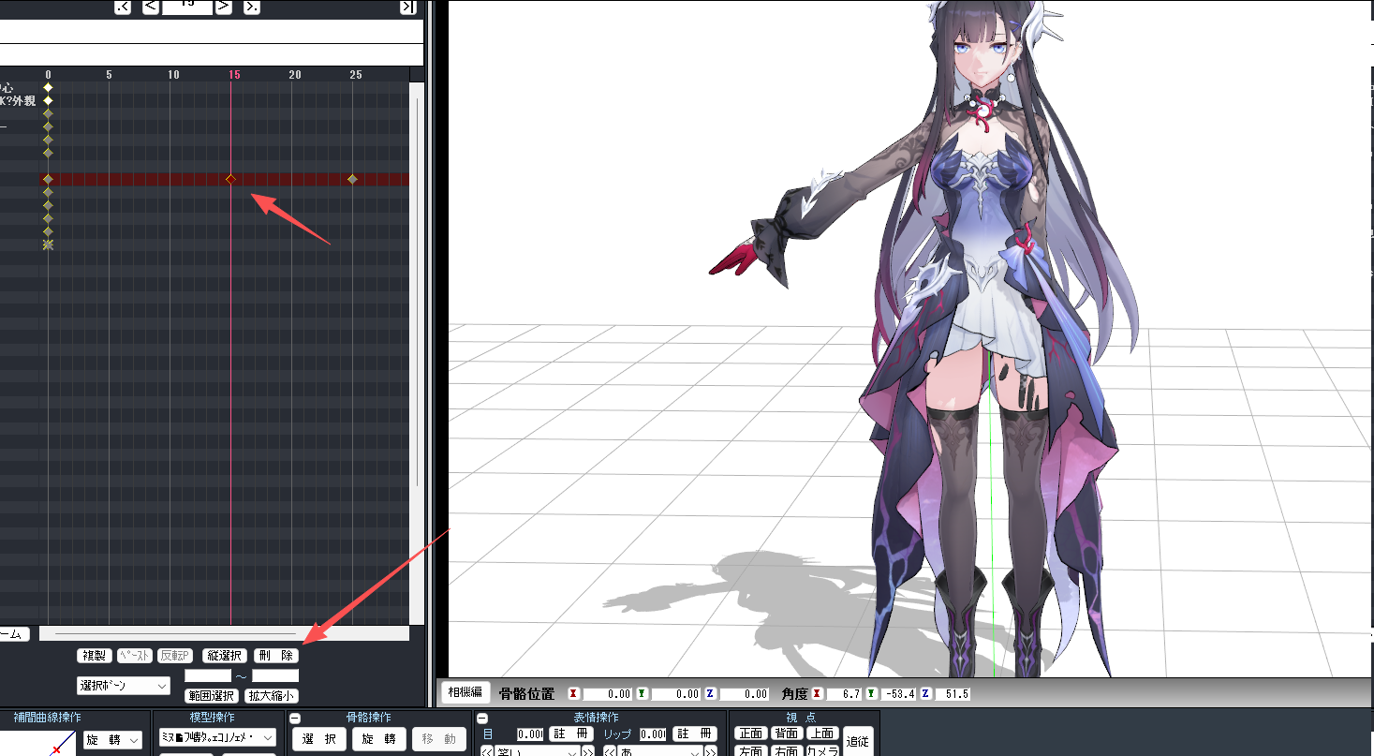
Task: Select the white keyframe in the K?外観 row
Action: (48, 100)
